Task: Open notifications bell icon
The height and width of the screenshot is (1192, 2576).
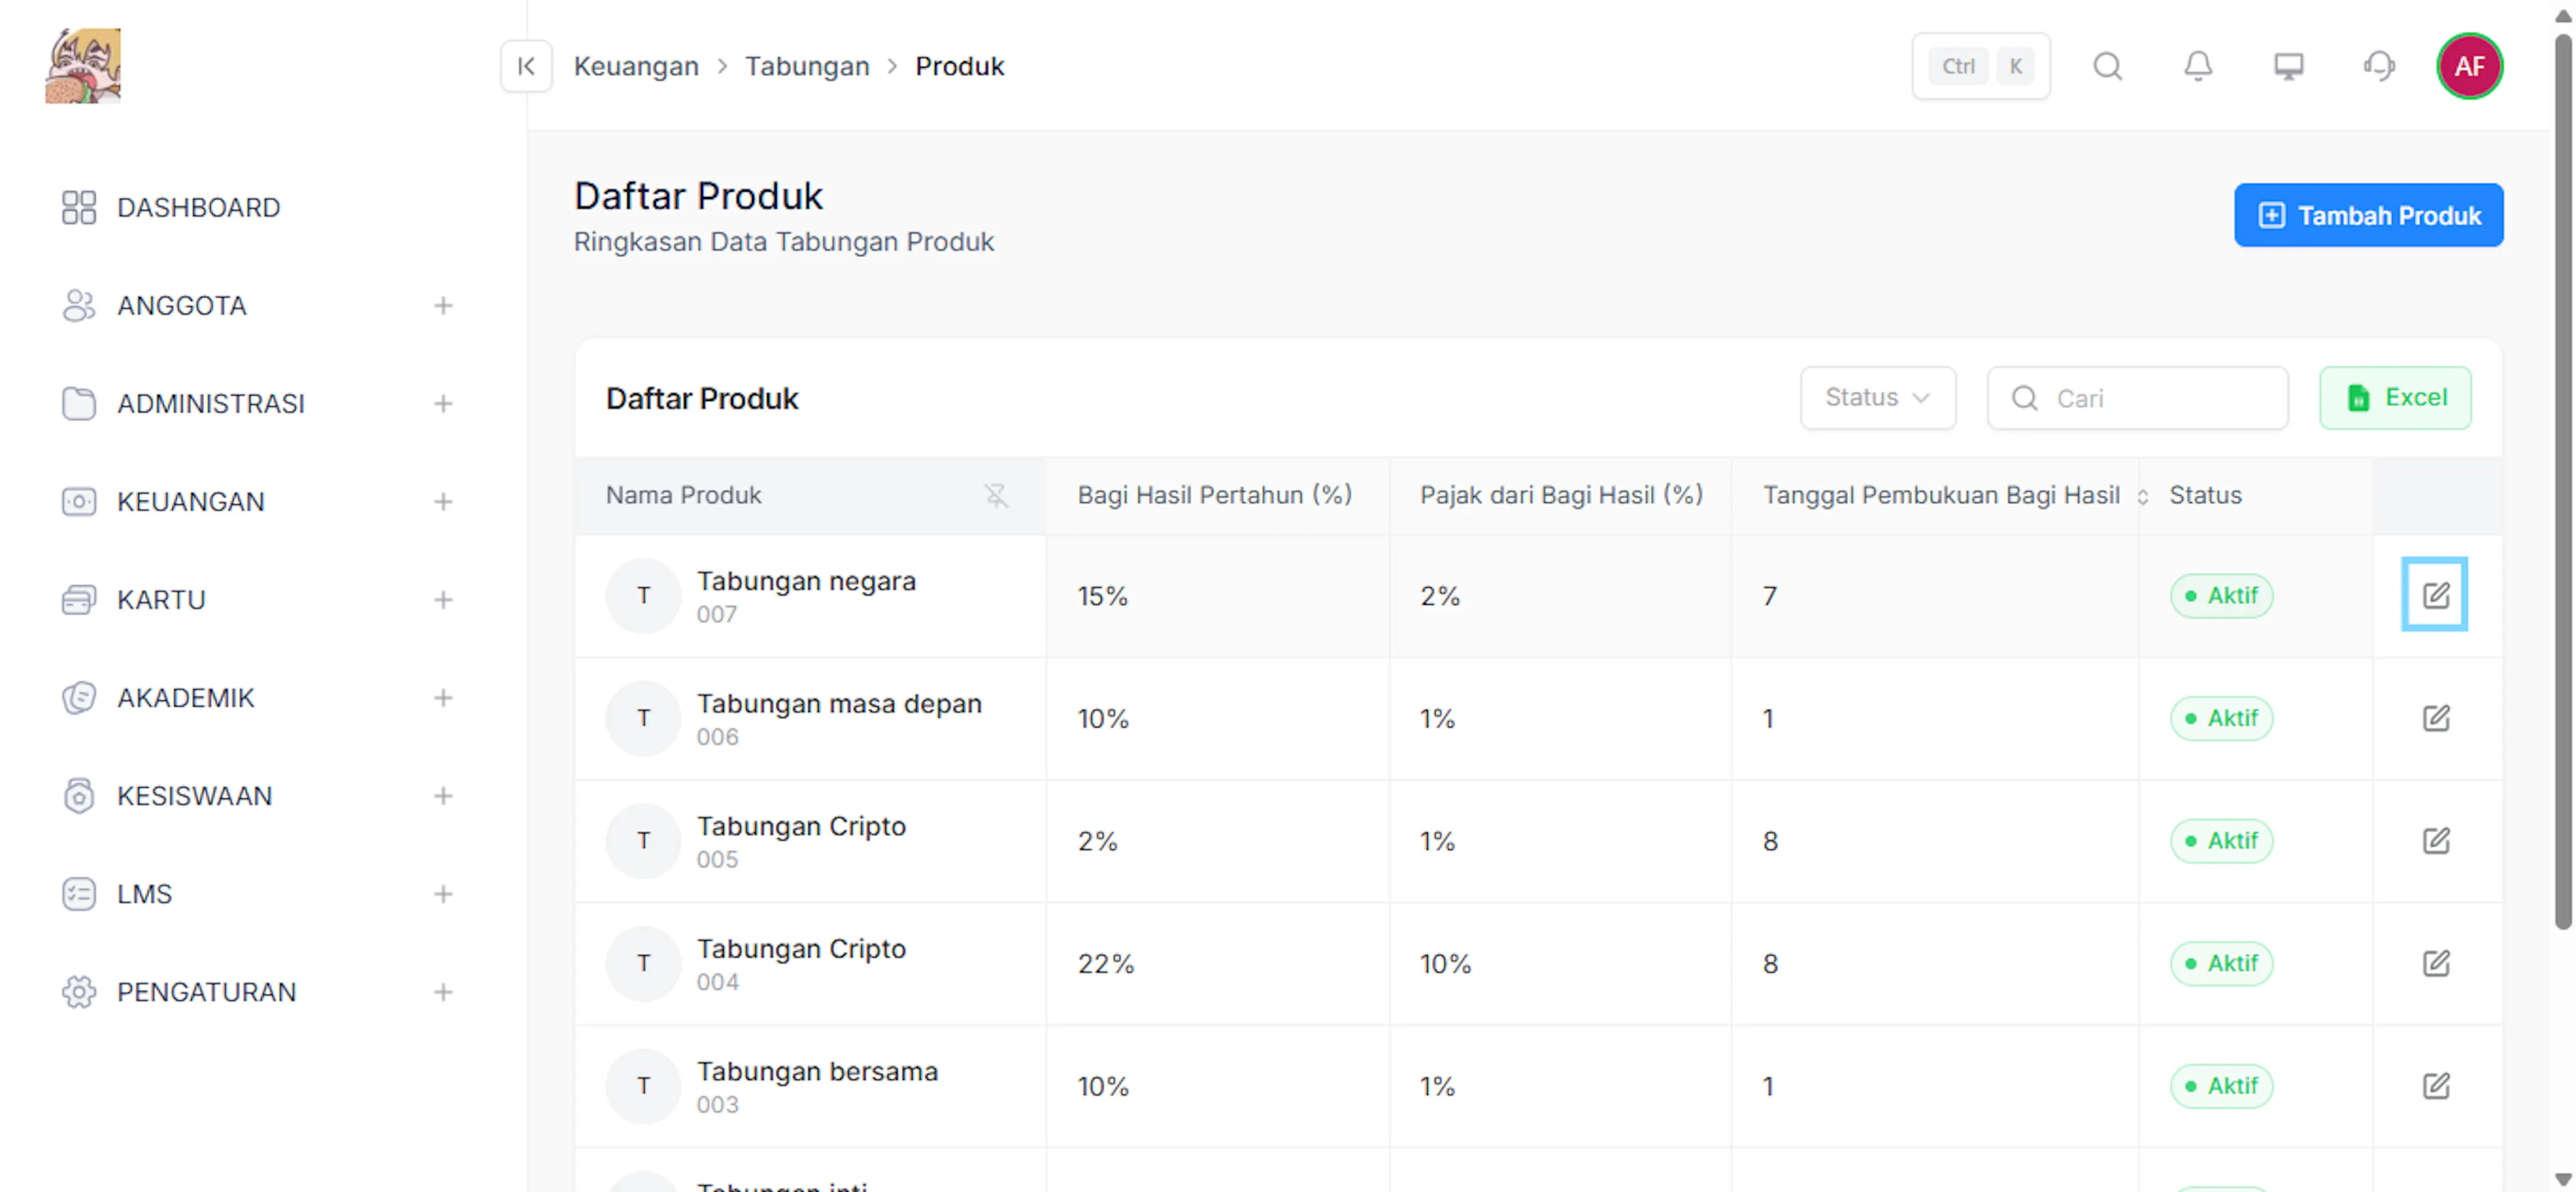Action: [2197, 66]
